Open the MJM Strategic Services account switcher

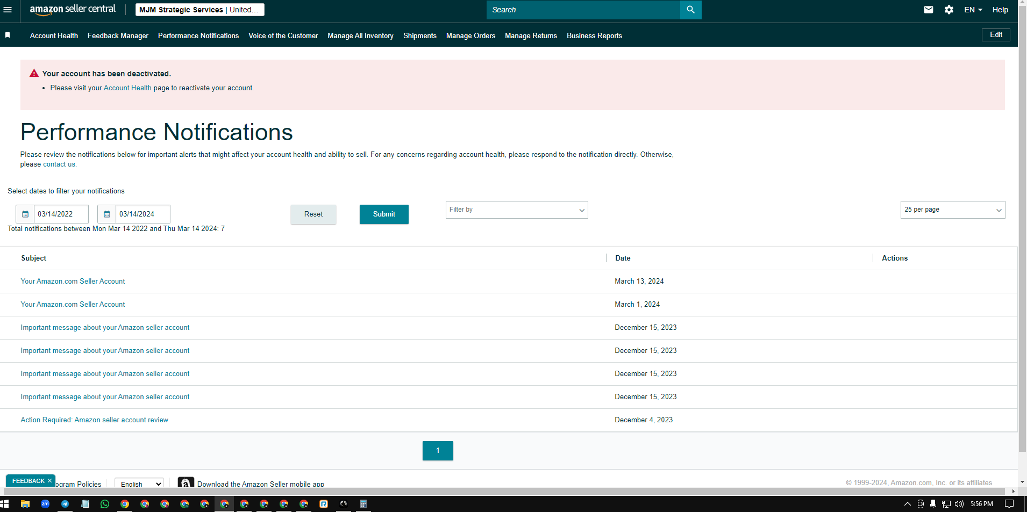click(x=199, y=10)
